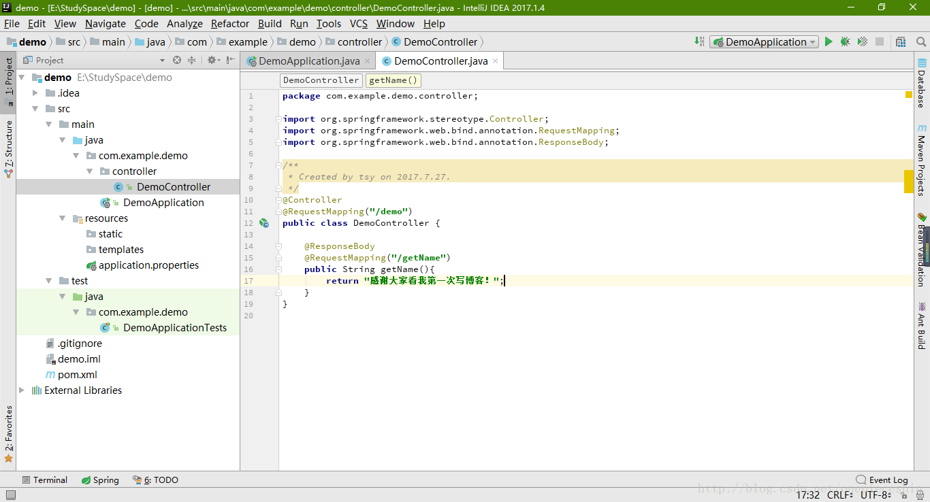Image resolution: width=930 pixels, height=502 pixels.
Task: Open the Database tool window
Action: point(921,83)
